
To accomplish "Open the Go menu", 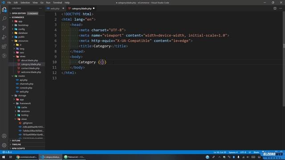I will pyautogui.click(x=42, y=3).
